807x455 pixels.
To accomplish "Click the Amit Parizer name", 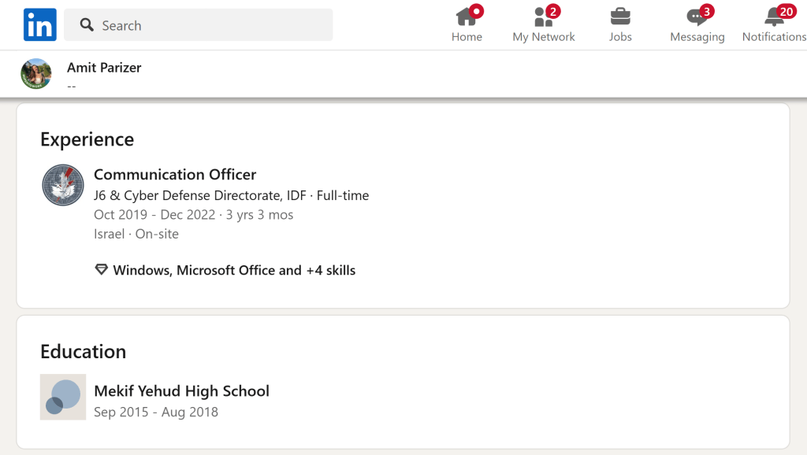I will (104, 68).
